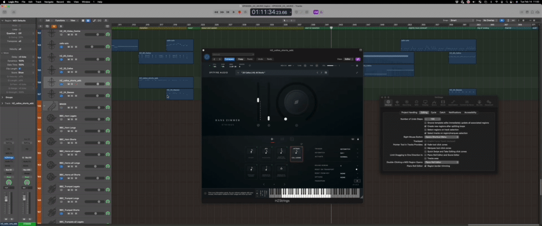Open the Score pane in Settings window
The image size is (542, 226).
[x=435, y=103]
